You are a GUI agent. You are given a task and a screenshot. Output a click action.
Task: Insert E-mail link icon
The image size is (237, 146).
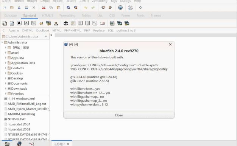tap(102, 23)
